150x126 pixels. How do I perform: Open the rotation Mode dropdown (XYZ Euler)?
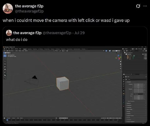(138, 94)
